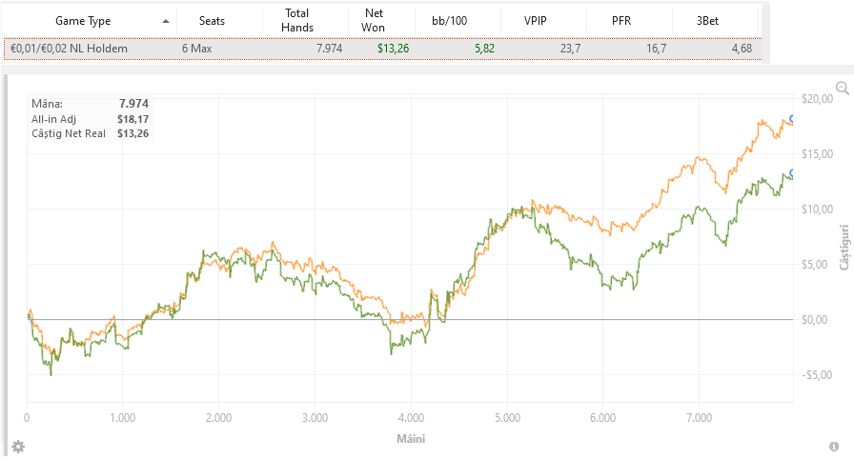Click the 23,7 VPIP value
Image resolution: width=854 pixels, height=460 pixels.
pos(570,49)
